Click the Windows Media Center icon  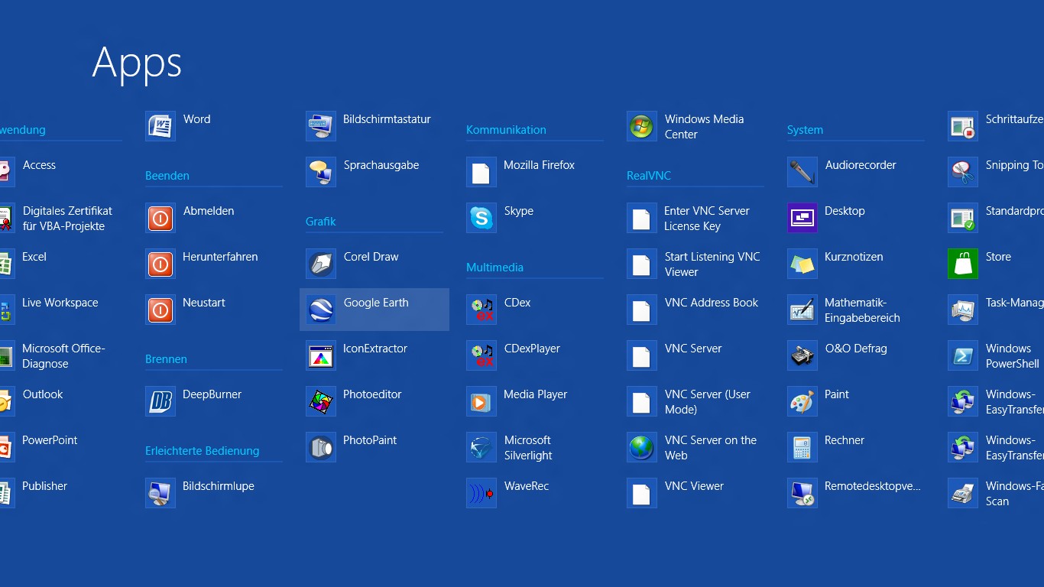pos(642,126)
